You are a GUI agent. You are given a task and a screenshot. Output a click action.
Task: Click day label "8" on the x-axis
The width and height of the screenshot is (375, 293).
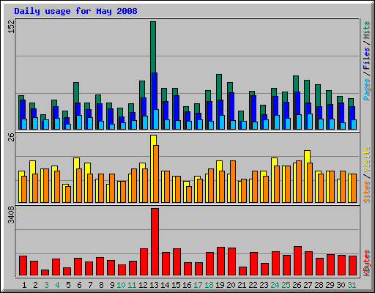coord(101,285)
